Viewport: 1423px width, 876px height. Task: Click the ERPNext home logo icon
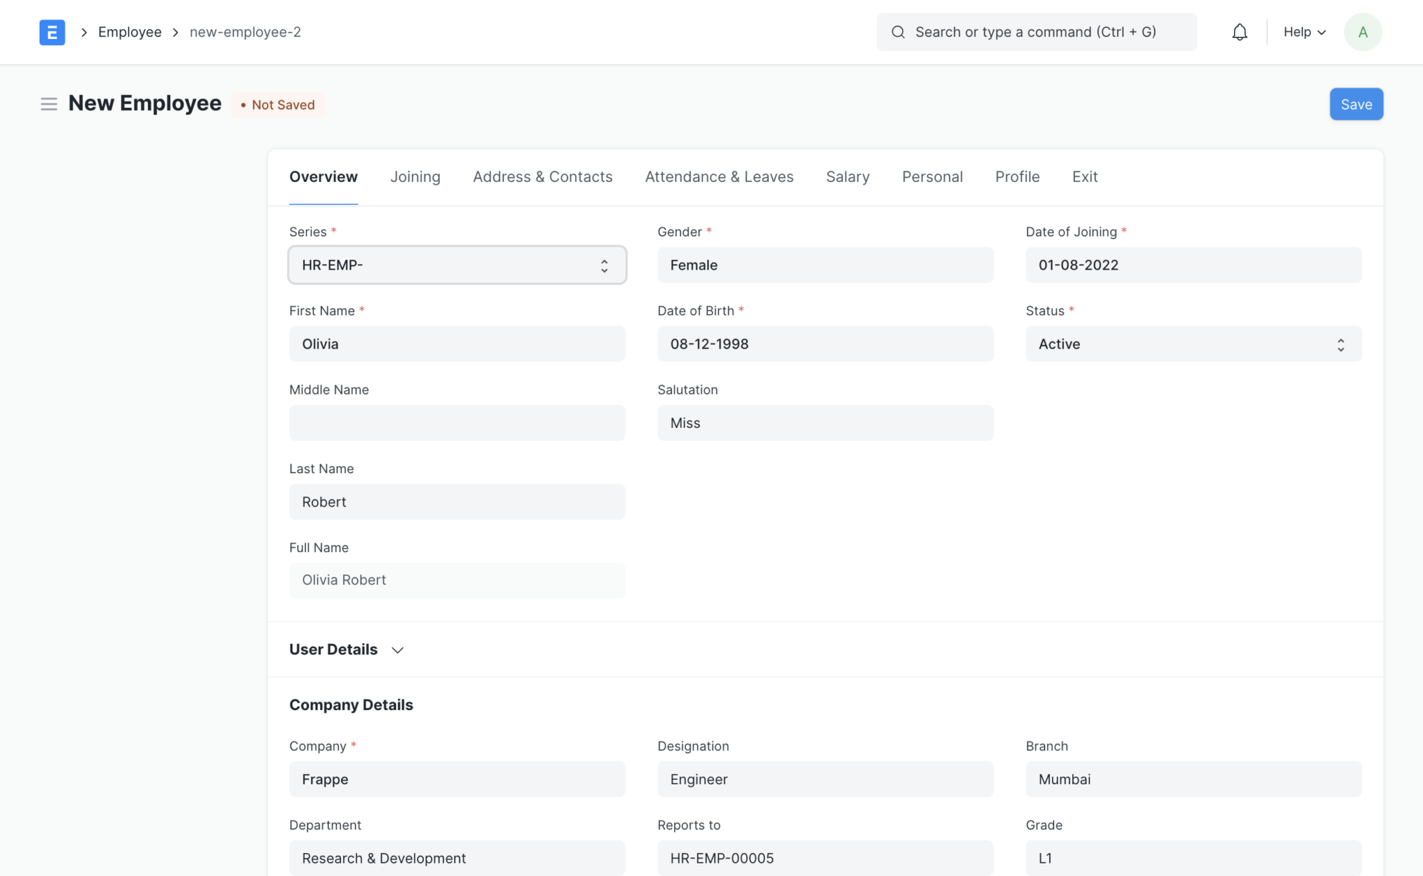(x=52, y=32)
